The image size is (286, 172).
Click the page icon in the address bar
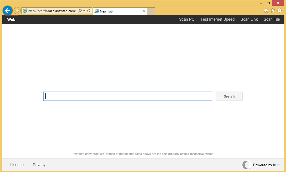click(x=25, y=11)
